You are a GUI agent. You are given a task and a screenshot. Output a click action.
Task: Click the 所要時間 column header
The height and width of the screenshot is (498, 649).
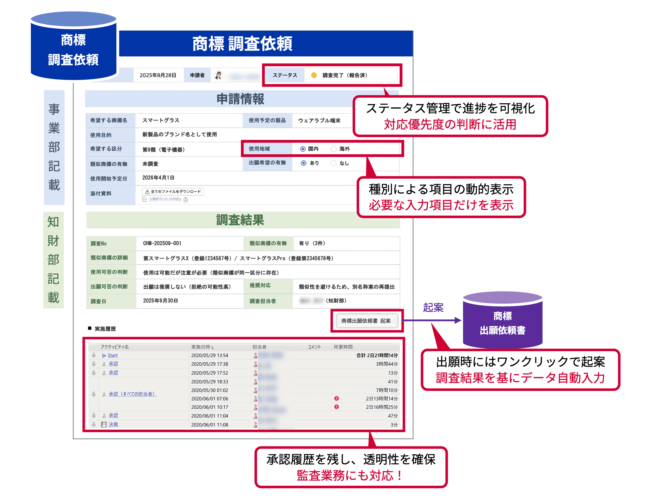[343, 347]
